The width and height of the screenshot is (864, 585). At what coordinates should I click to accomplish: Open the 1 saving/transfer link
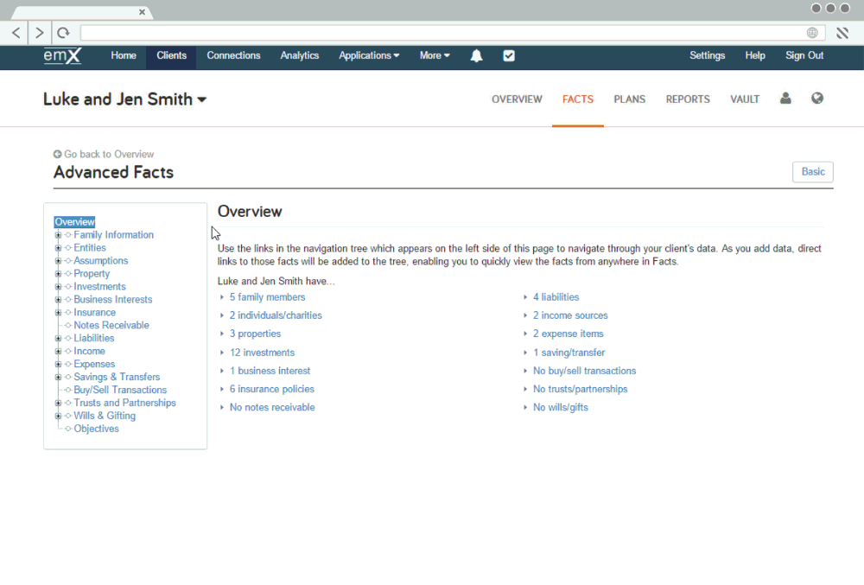(569, 353)
